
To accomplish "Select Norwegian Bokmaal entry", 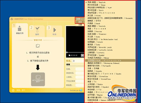I will click(110, 63).
